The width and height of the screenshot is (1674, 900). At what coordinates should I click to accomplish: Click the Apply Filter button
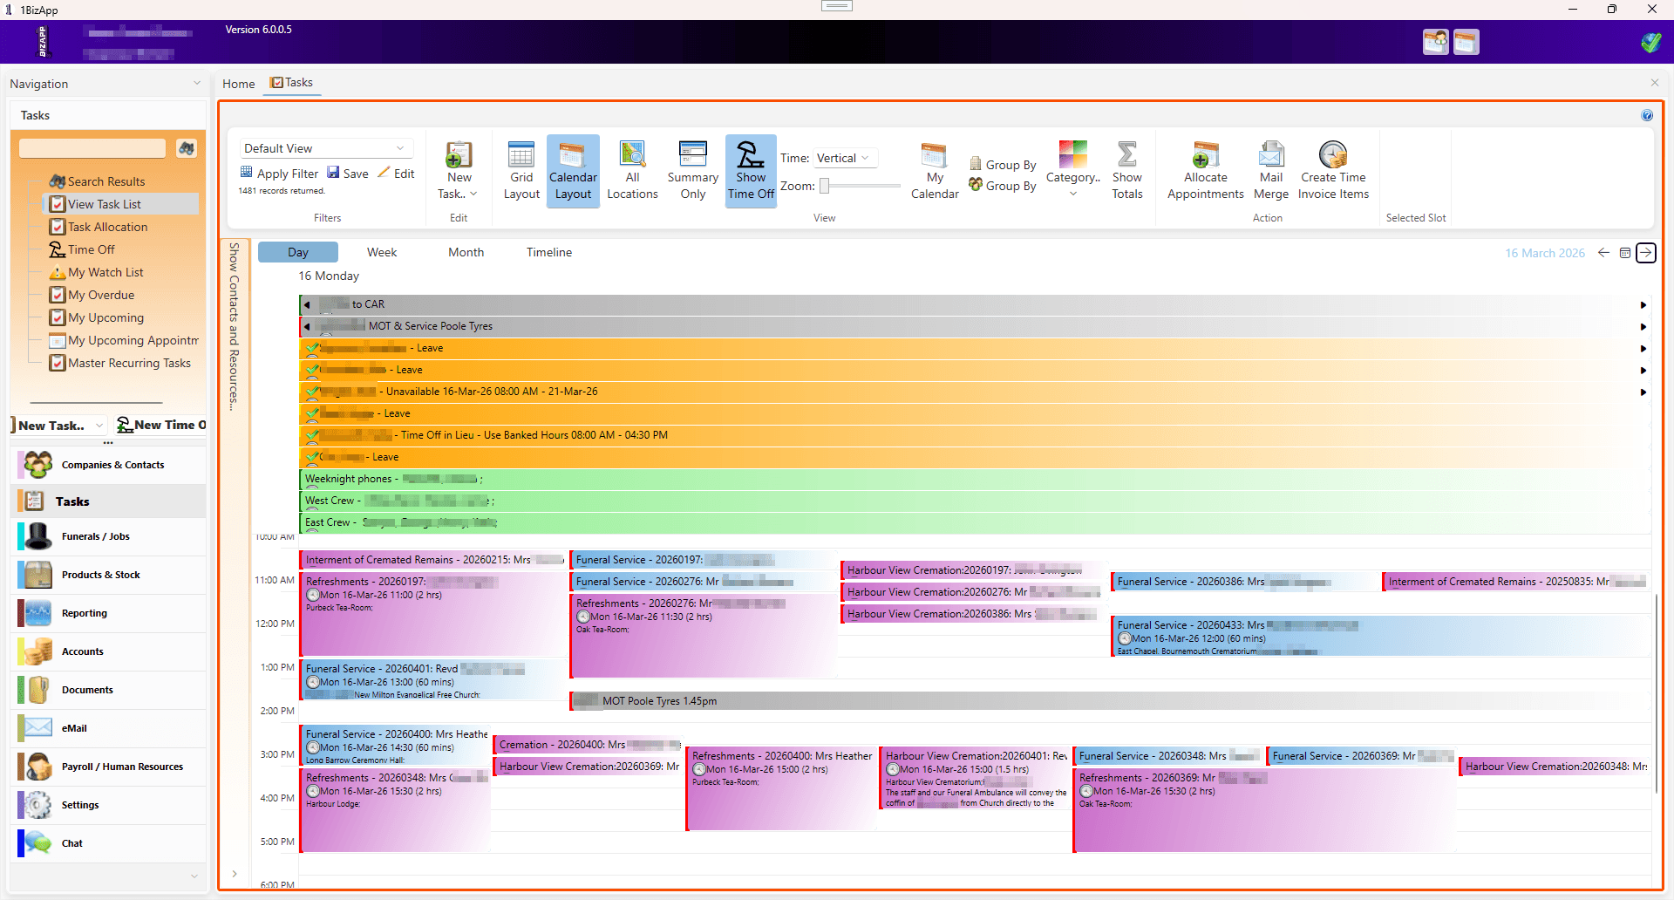coord(279,174)
